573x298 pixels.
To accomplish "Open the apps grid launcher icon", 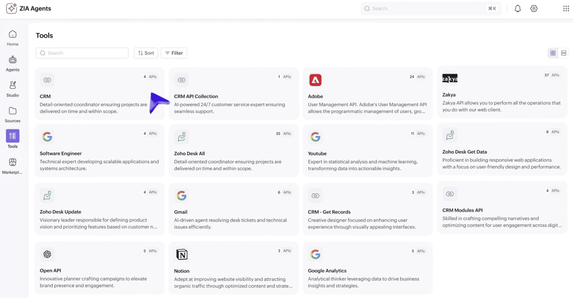I will [x=566, y=9].
